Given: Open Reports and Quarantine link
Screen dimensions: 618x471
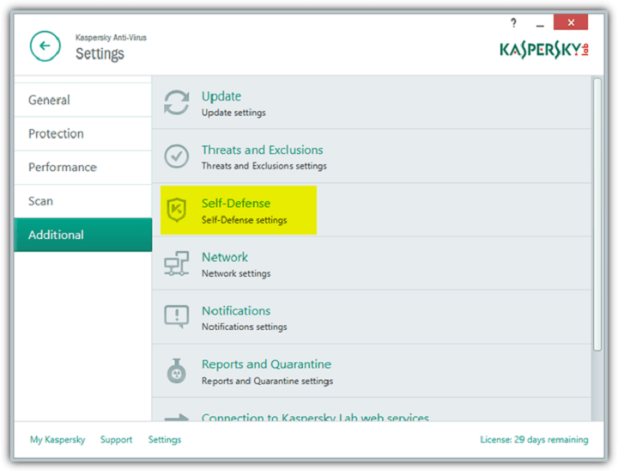Looking at the screenshot, I should [x=266, y=364].
